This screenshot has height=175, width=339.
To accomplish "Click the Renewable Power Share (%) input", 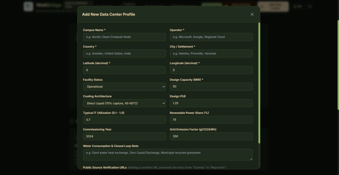I will [211, 120].
